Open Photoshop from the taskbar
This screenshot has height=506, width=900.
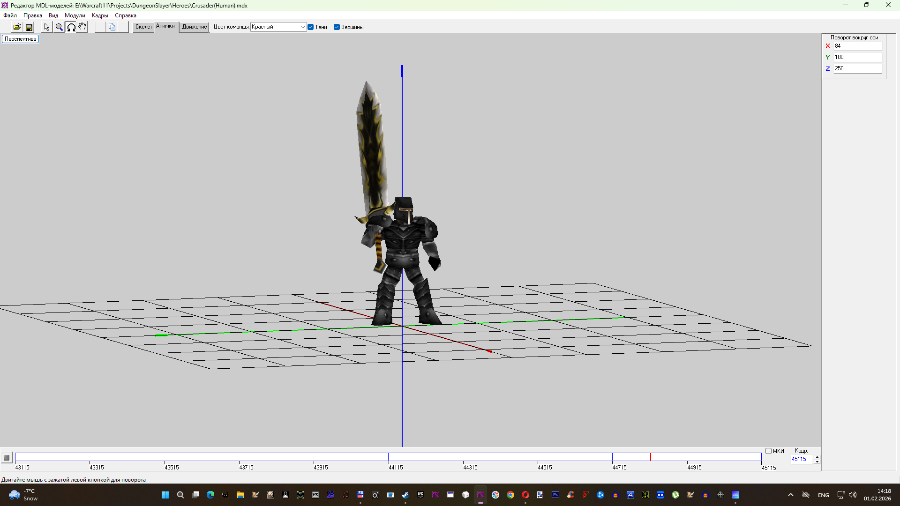555,495
